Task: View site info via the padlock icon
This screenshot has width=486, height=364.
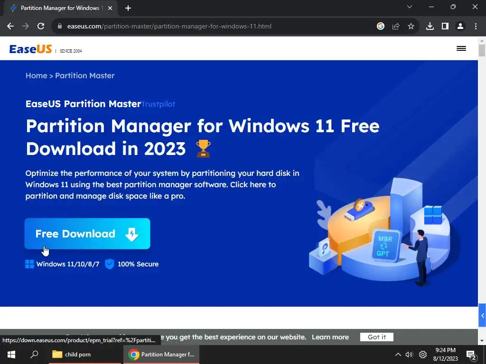Action: pos(60,27)
